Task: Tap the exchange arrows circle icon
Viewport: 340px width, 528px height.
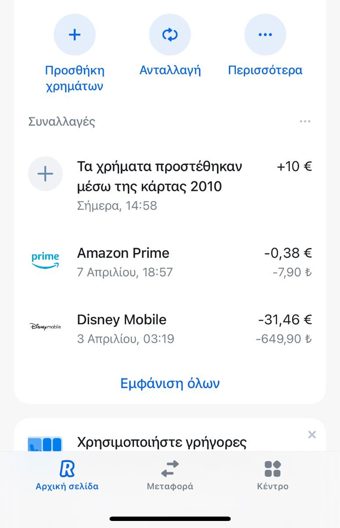Action: (170, 35)
